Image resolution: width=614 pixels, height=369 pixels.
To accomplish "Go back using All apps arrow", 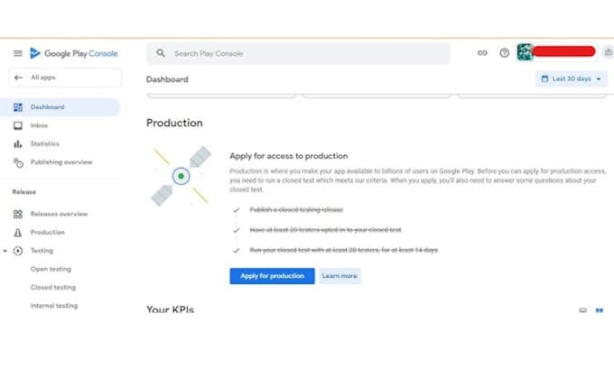I will 18,78.
